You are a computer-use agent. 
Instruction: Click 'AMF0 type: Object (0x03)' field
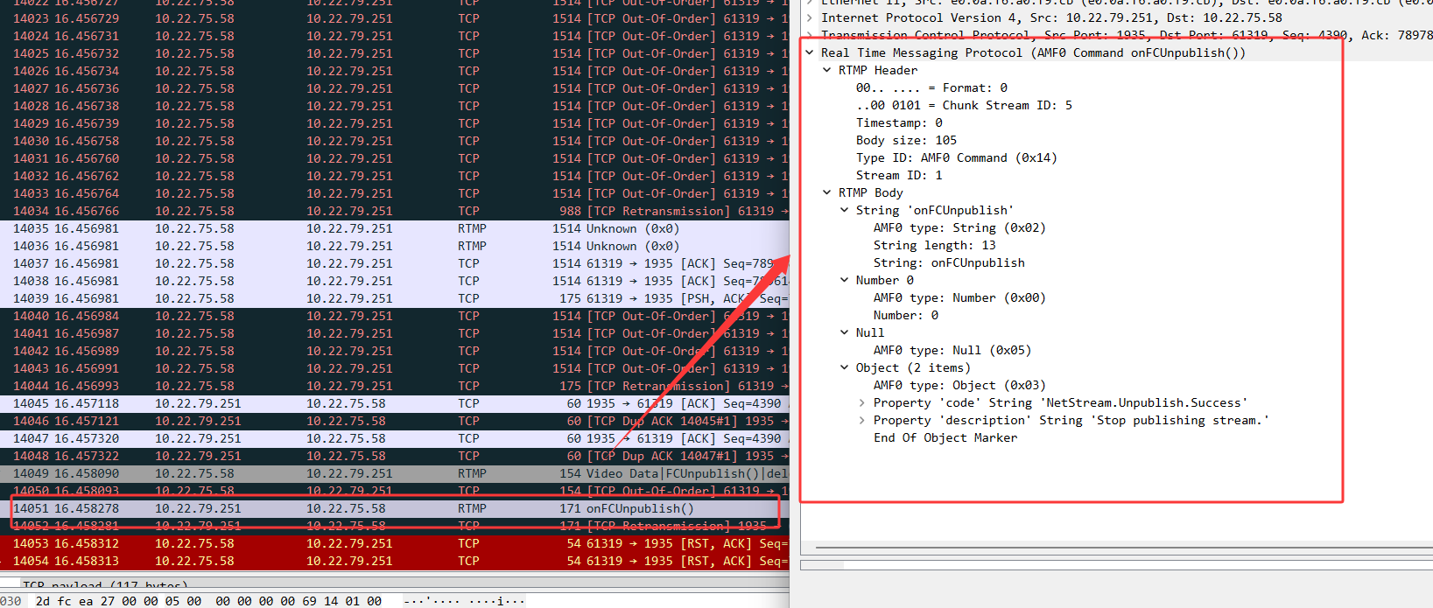coord(959,385)
